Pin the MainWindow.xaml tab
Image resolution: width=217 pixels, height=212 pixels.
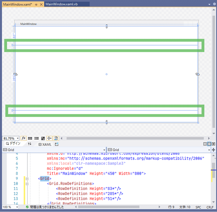36,4
